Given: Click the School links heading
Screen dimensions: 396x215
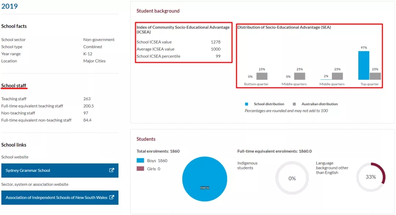Looking at the screenshot, I should [14, 145].
